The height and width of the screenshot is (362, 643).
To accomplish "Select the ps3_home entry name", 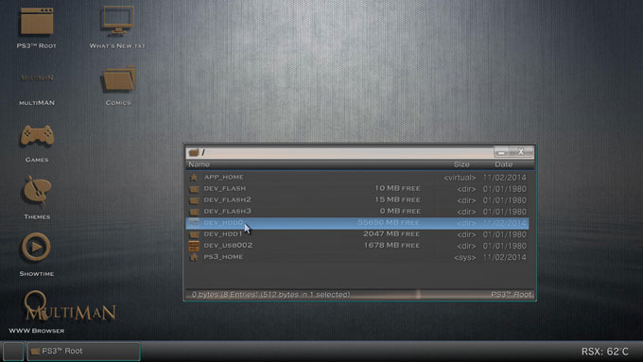I will 223,257.
